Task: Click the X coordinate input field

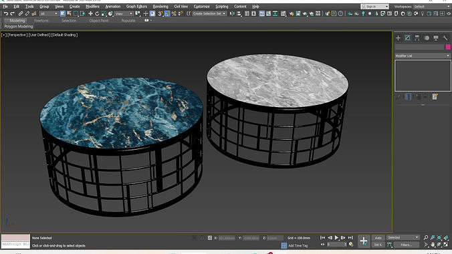Action: click(x=227, y=238)
